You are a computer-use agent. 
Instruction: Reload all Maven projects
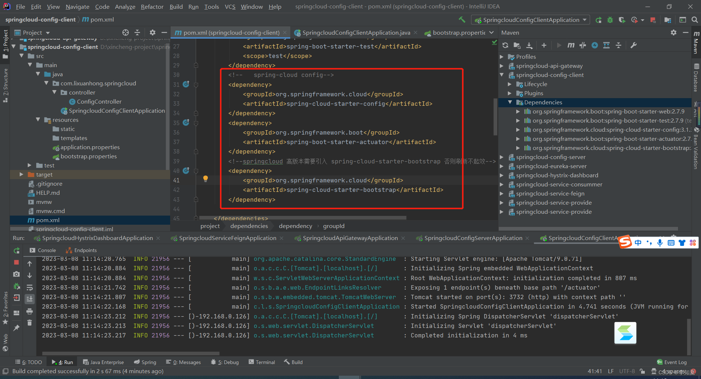pyautogui.click(x=505, y=45)
